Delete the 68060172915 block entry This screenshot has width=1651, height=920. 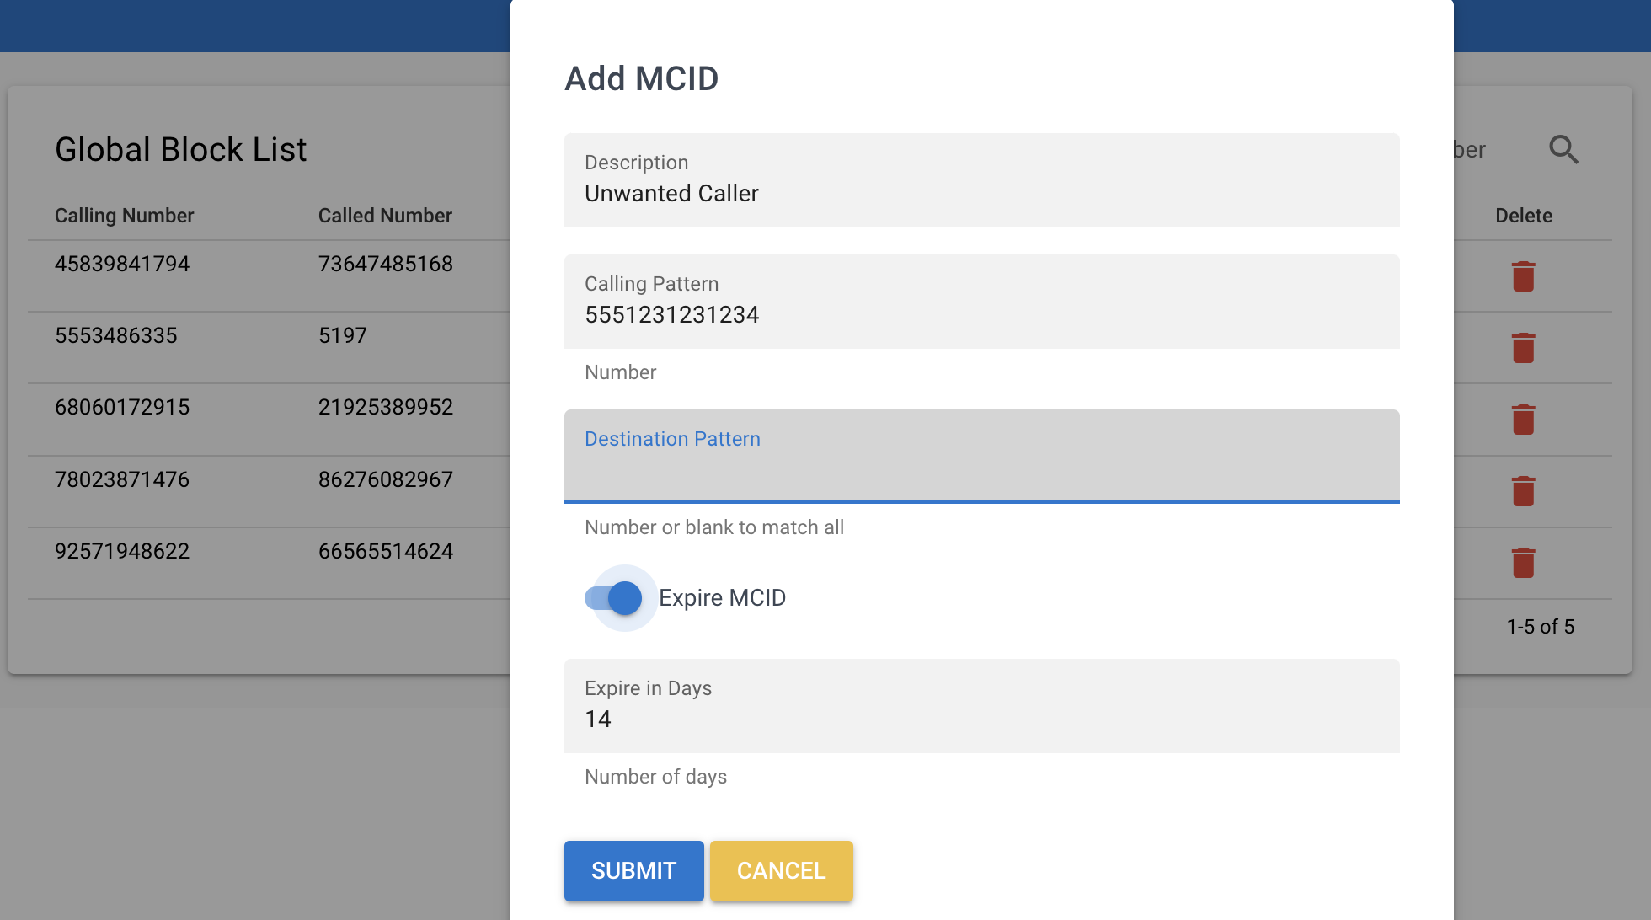(x=1523, y=419)
